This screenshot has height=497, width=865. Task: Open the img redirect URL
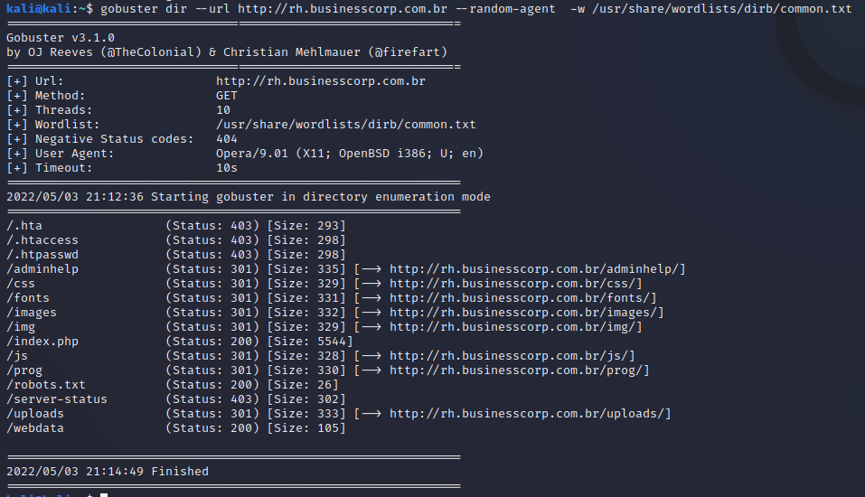click(515, 327)
